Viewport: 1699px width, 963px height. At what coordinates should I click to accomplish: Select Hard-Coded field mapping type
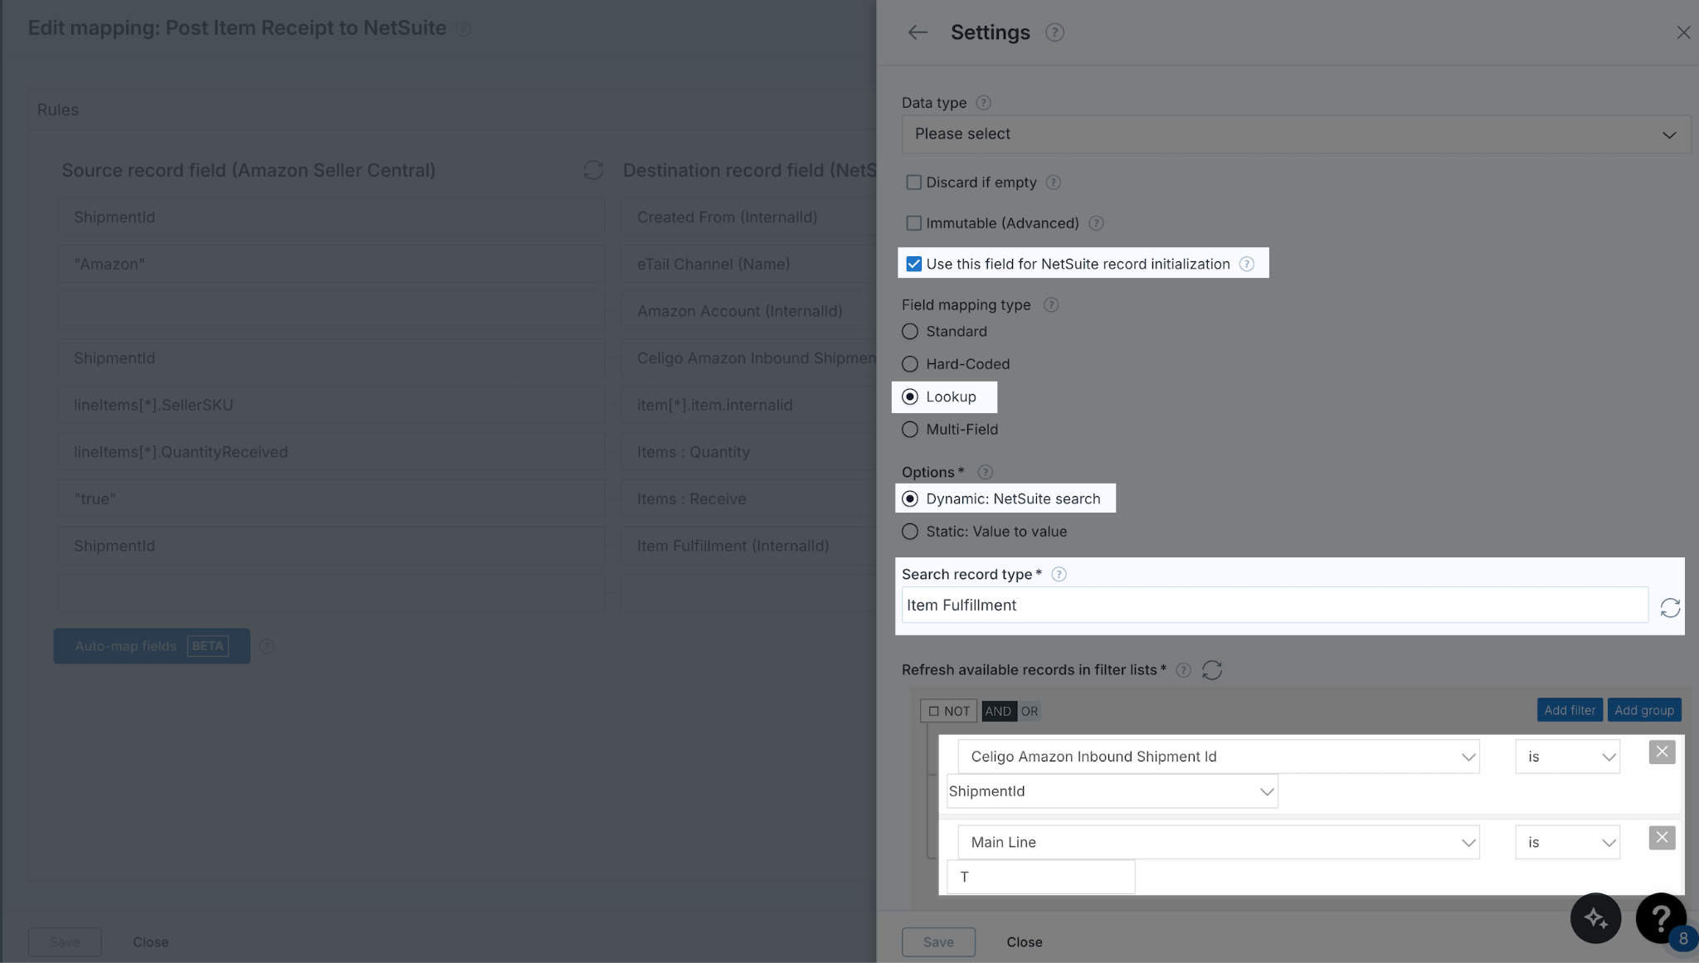point(910,364)
